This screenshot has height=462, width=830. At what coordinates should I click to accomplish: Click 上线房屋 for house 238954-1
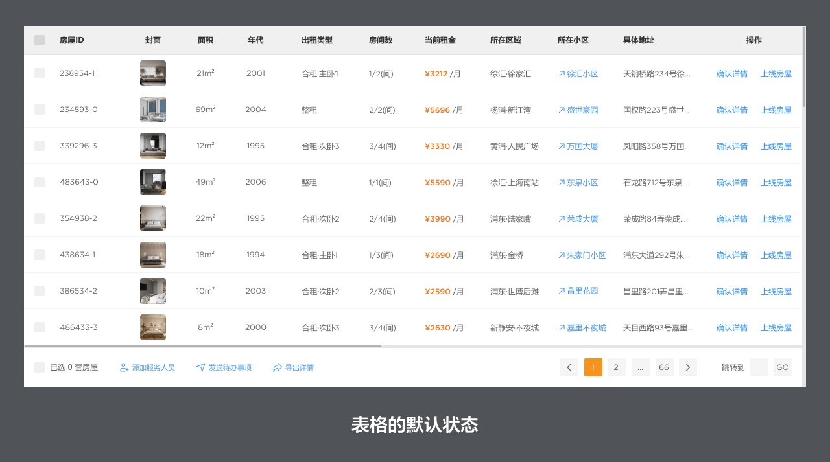pos(776,74)
